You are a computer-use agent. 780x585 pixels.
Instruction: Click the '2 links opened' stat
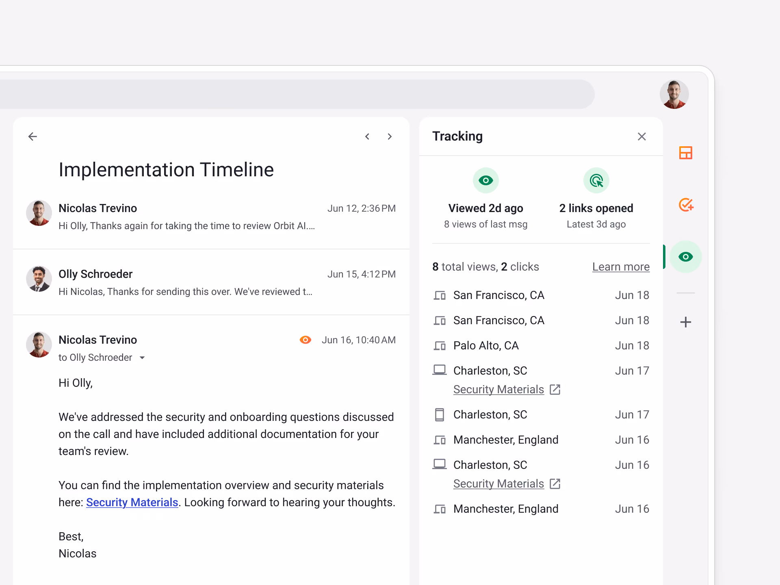click(596, 208)
